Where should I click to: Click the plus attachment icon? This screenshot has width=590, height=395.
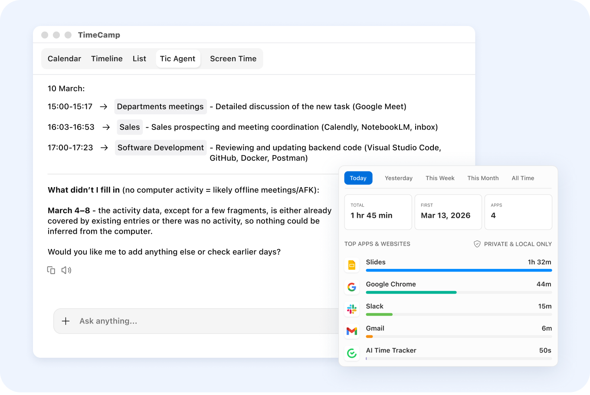pos(66,321)
